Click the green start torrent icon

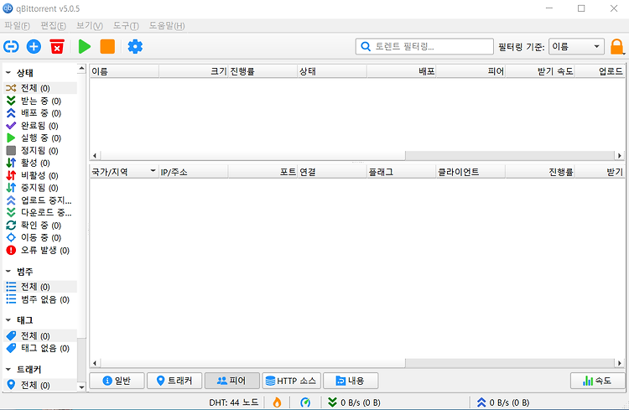click(x=84, y=47)
